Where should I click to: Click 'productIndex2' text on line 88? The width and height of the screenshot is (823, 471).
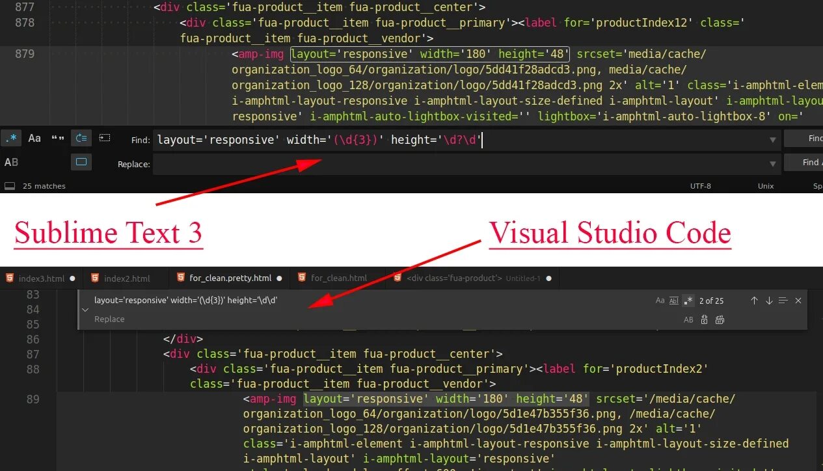click(658, 369)
